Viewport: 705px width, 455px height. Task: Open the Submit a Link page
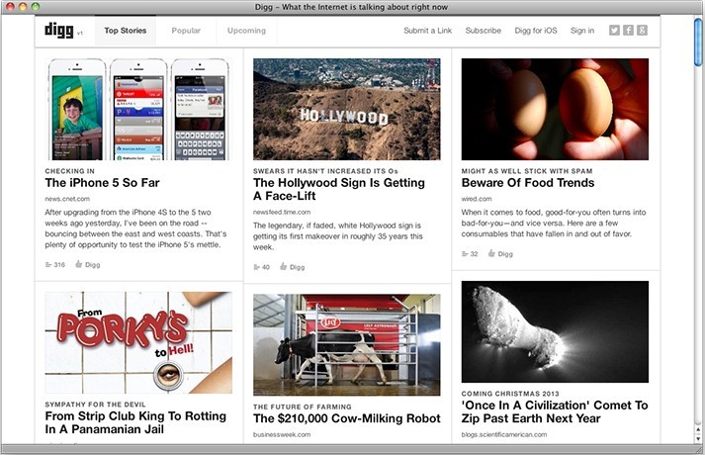[x=427, y=31]
